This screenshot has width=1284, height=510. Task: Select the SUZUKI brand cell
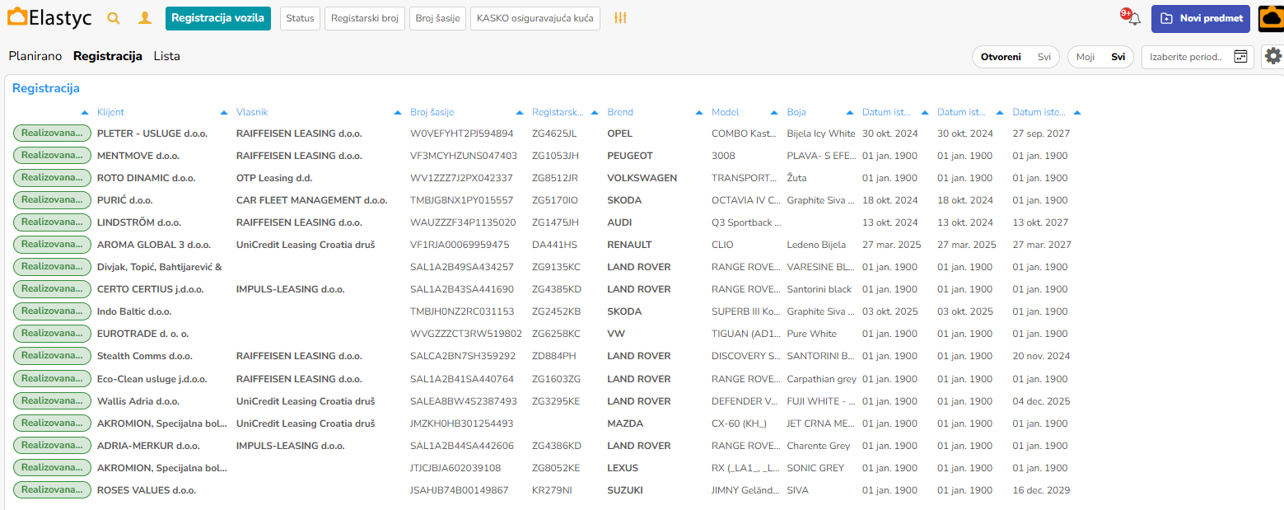625,490
